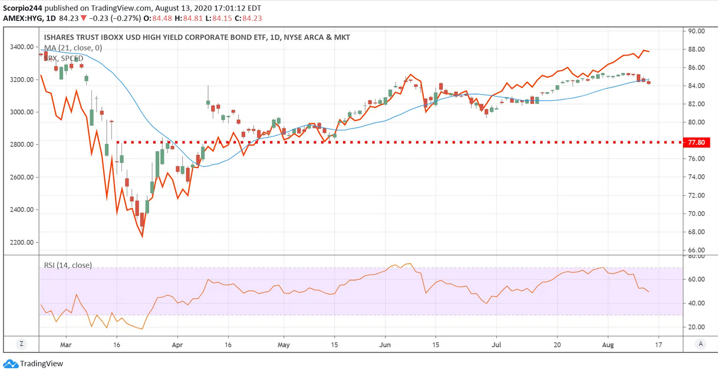Image resolution: width=718 pixels, height=370 pixels.
Task: Click the RSI (14, close) legend
Action: (68, 265)
